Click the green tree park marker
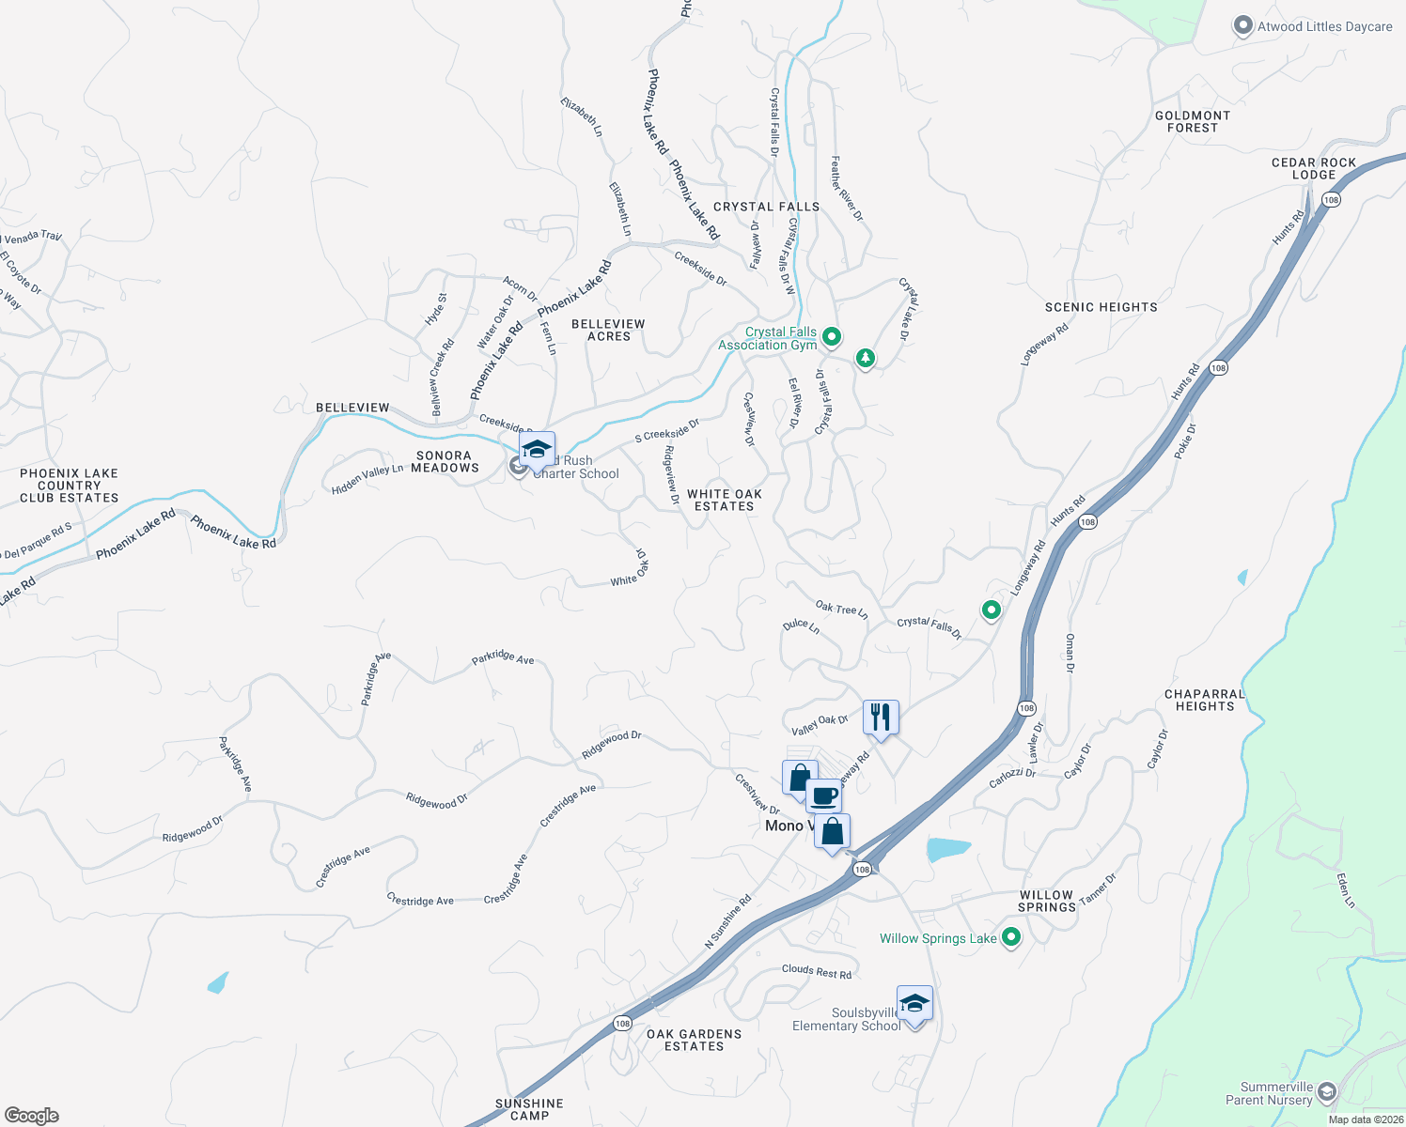This screenshot has width=1406, height=1127. click(x=866, y=359)
